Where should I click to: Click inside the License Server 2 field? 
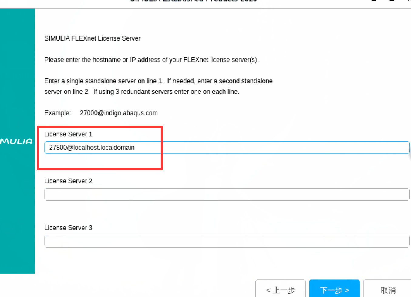click(x=227, y=194)
